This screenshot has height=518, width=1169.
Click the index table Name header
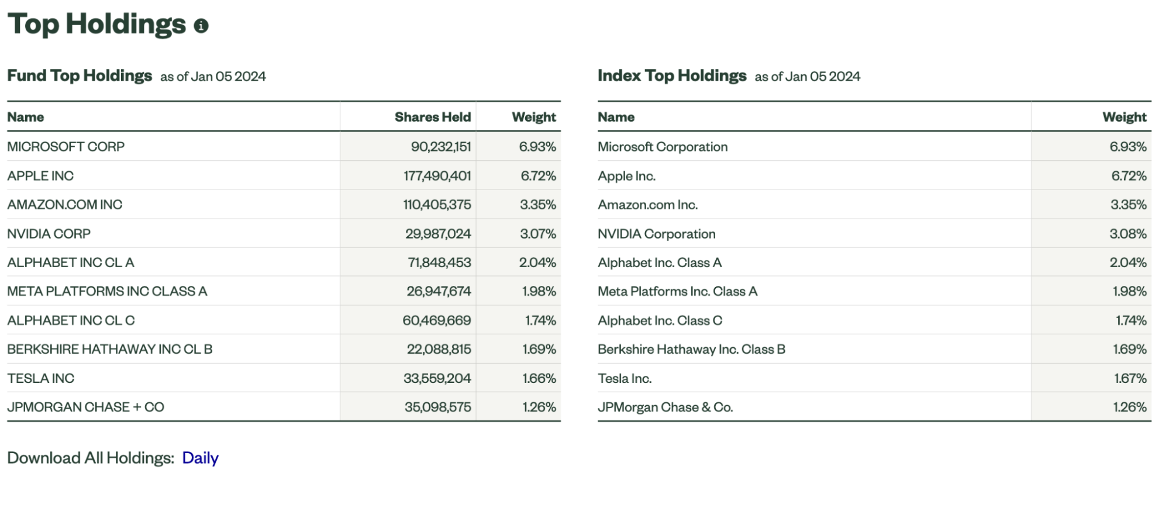(616, 117)
